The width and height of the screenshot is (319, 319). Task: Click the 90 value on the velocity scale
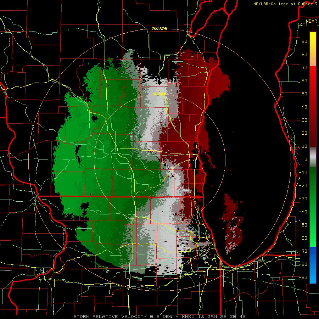pyautogui.click(x=304, y=41)
